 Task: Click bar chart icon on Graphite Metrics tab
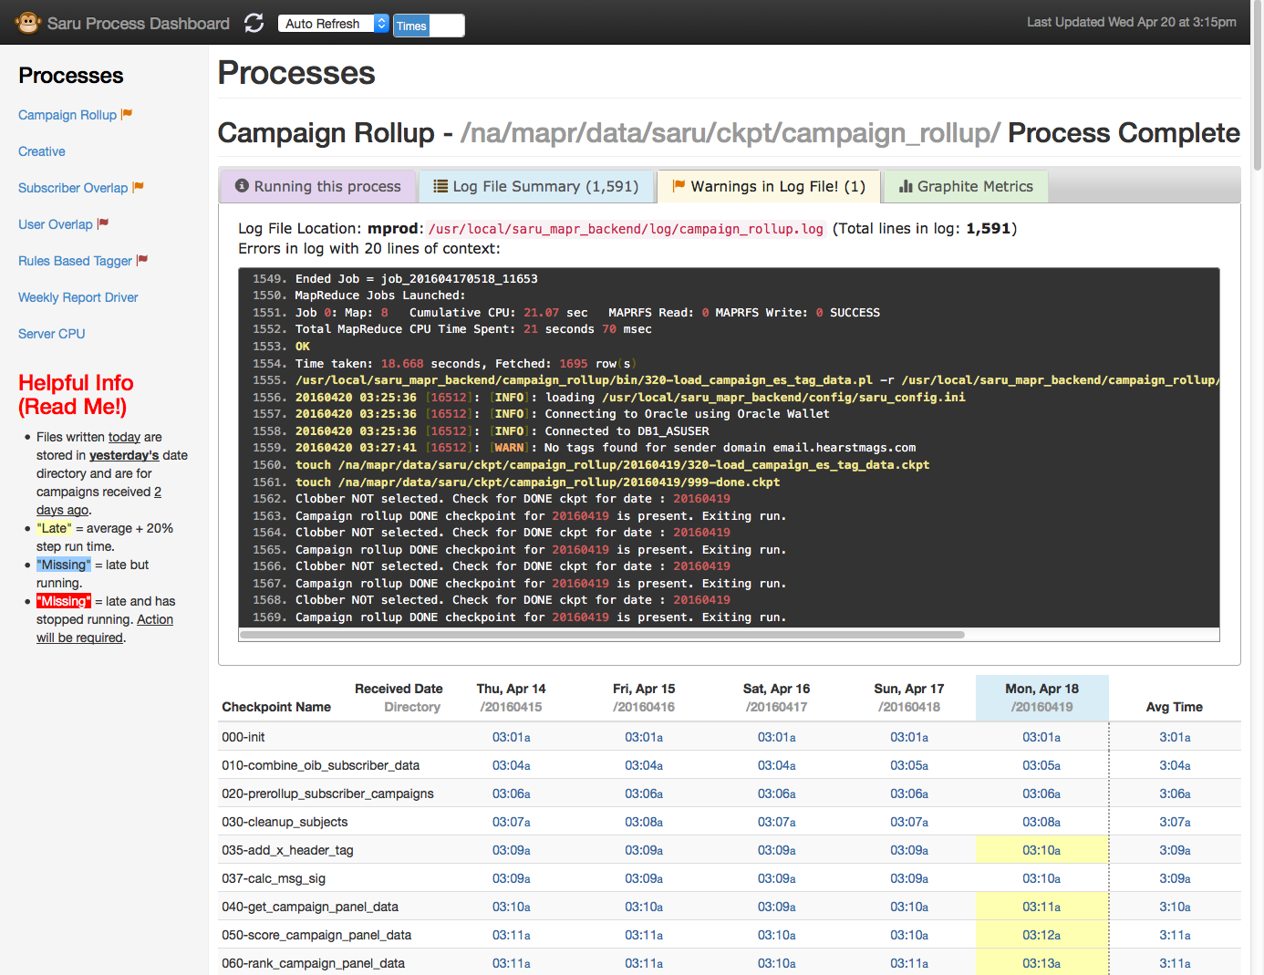906,186
